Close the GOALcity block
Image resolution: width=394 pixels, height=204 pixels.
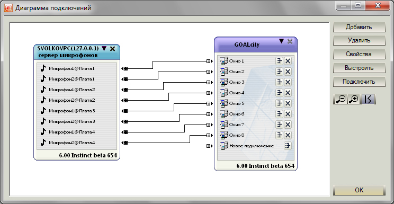[290, 41]
